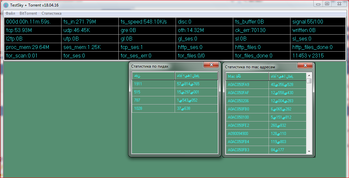Maximize the TestSky main window
Viewport: 349px width, 178px height.
(327, 4)
